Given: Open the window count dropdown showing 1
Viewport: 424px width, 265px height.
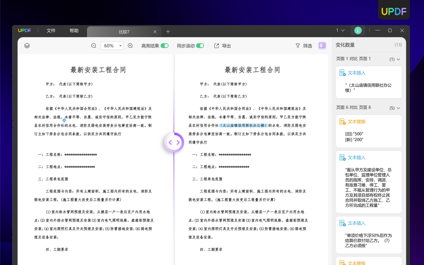Looking at the screenshot, I should tap(340, 30).
